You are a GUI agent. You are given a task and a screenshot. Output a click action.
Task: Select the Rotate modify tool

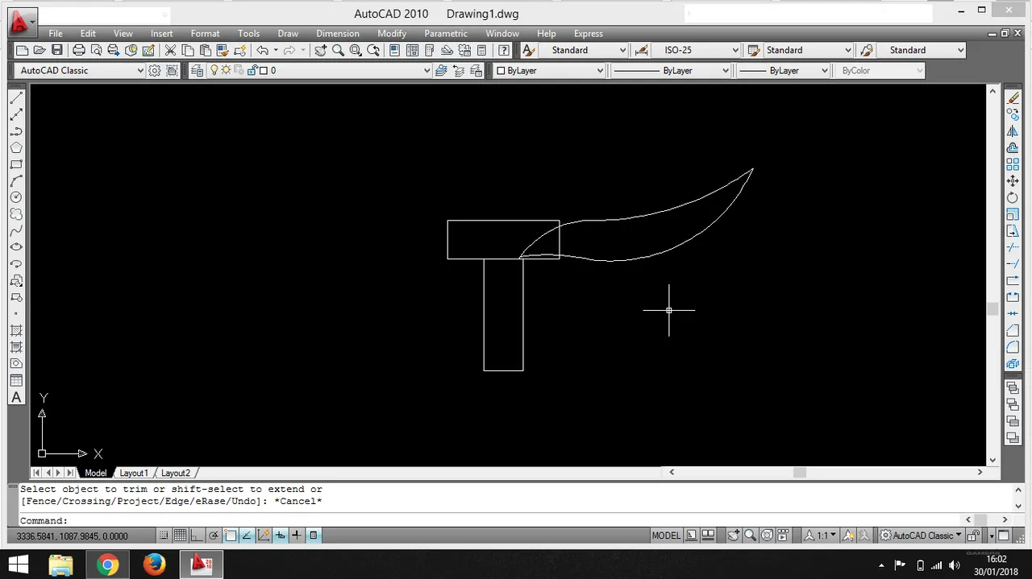(x=1013, y=198)
